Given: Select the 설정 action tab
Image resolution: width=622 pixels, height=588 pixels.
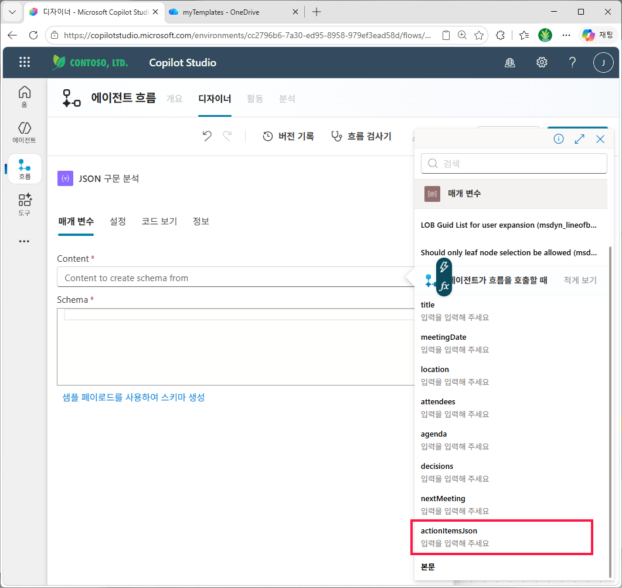Looking at the screenshot, I should coord(118,221).
